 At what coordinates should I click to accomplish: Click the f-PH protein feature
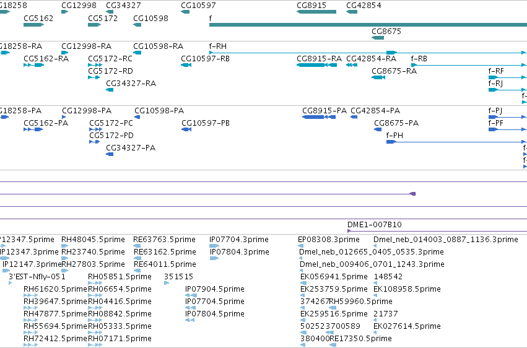click(456, 142)
